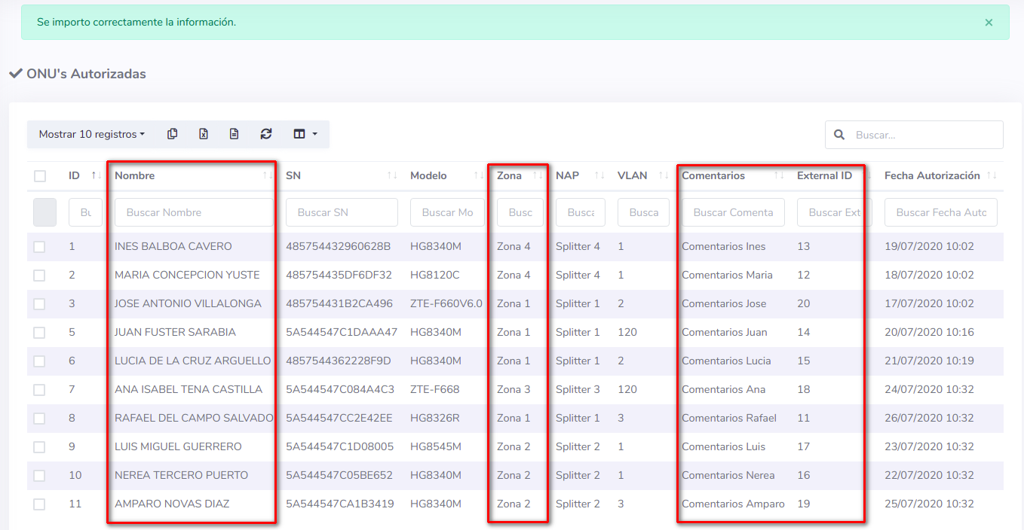This screenshot has height=530, width=1024.
Task: Refresh the table with reload icon
Action: tap(266, 134)
